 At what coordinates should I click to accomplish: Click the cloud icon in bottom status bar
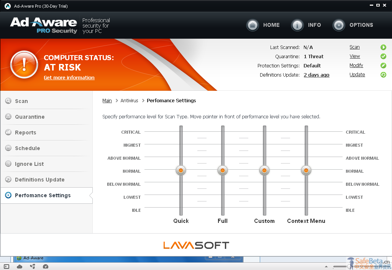point(20,267)
